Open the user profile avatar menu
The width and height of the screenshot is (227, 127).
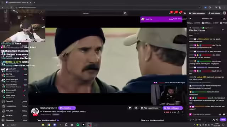coord(225,13)
